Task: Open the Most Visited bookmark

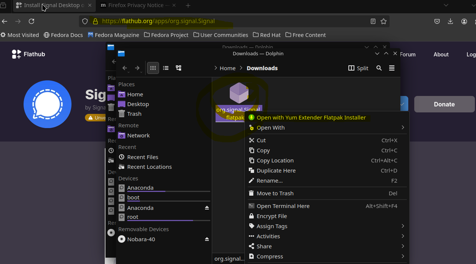Action: tap(20, 35)
